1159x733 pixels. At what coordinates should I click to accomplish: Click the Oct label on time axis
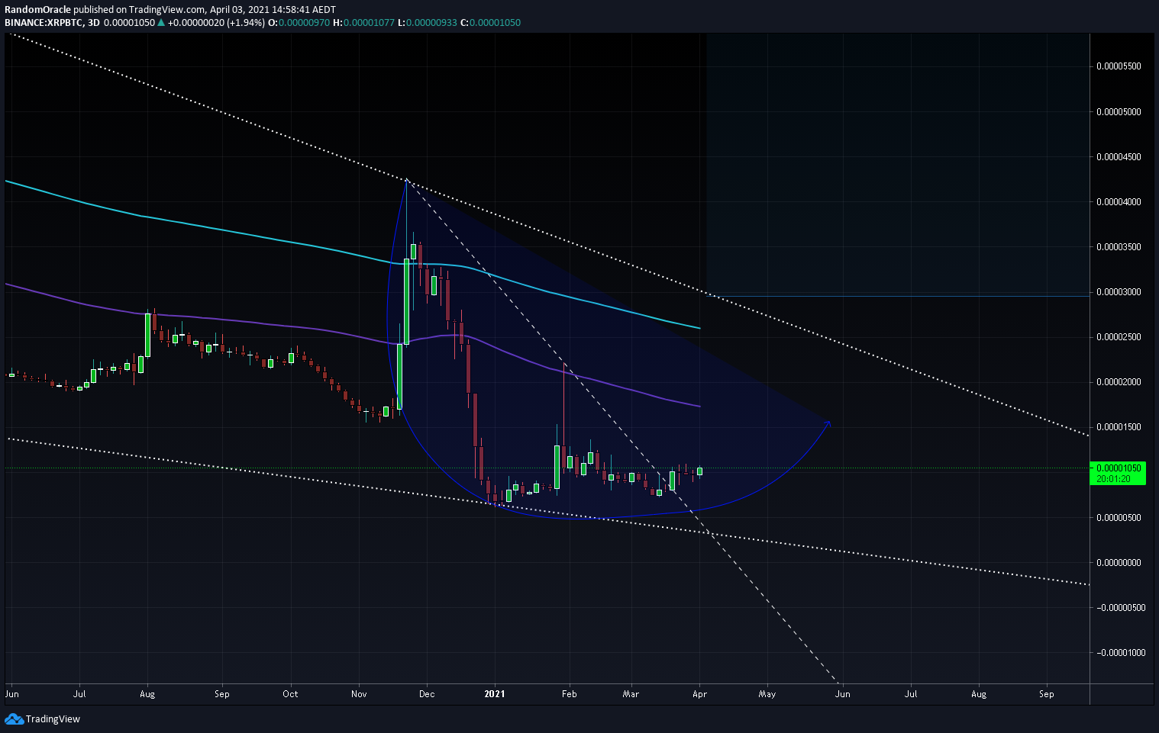[x=290, y=694]
